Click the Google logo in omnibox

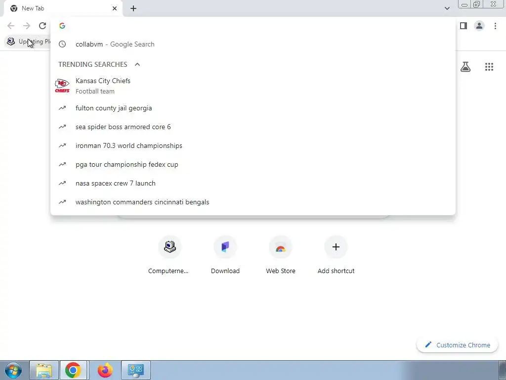click(x=62, y=26)
